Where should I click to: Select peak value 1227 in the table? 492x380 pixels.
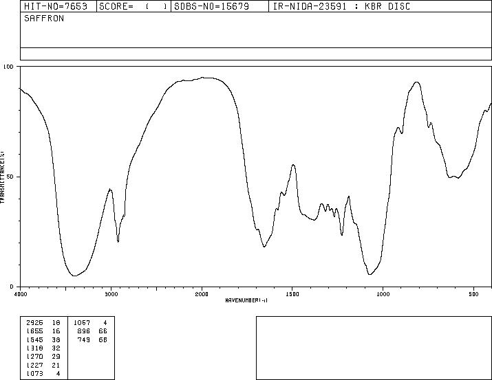coord(34,365)
